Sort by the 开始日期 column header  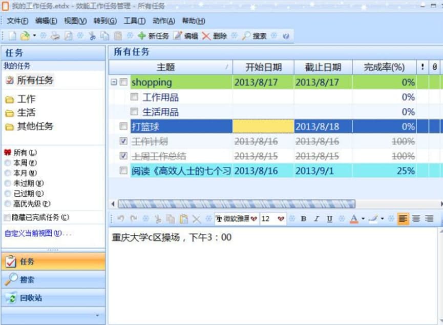263,67
